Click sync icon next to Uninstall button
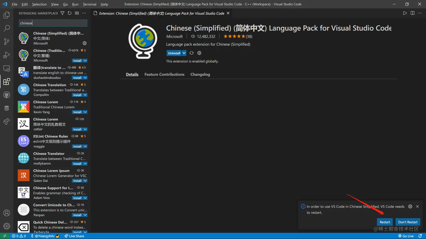Viewport: 426px width, 239px height. click(x=192, y=53)
